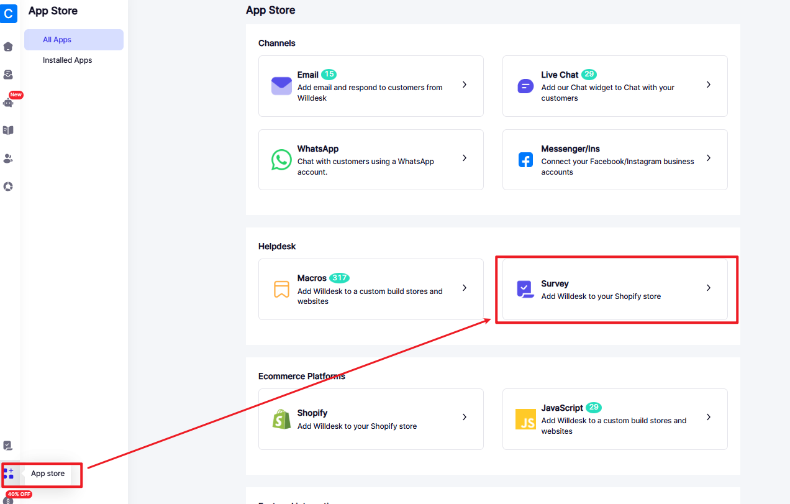Expand the Shopify card chevron
The width and height of the screenshot is (790, 504).
click(465, 417)
